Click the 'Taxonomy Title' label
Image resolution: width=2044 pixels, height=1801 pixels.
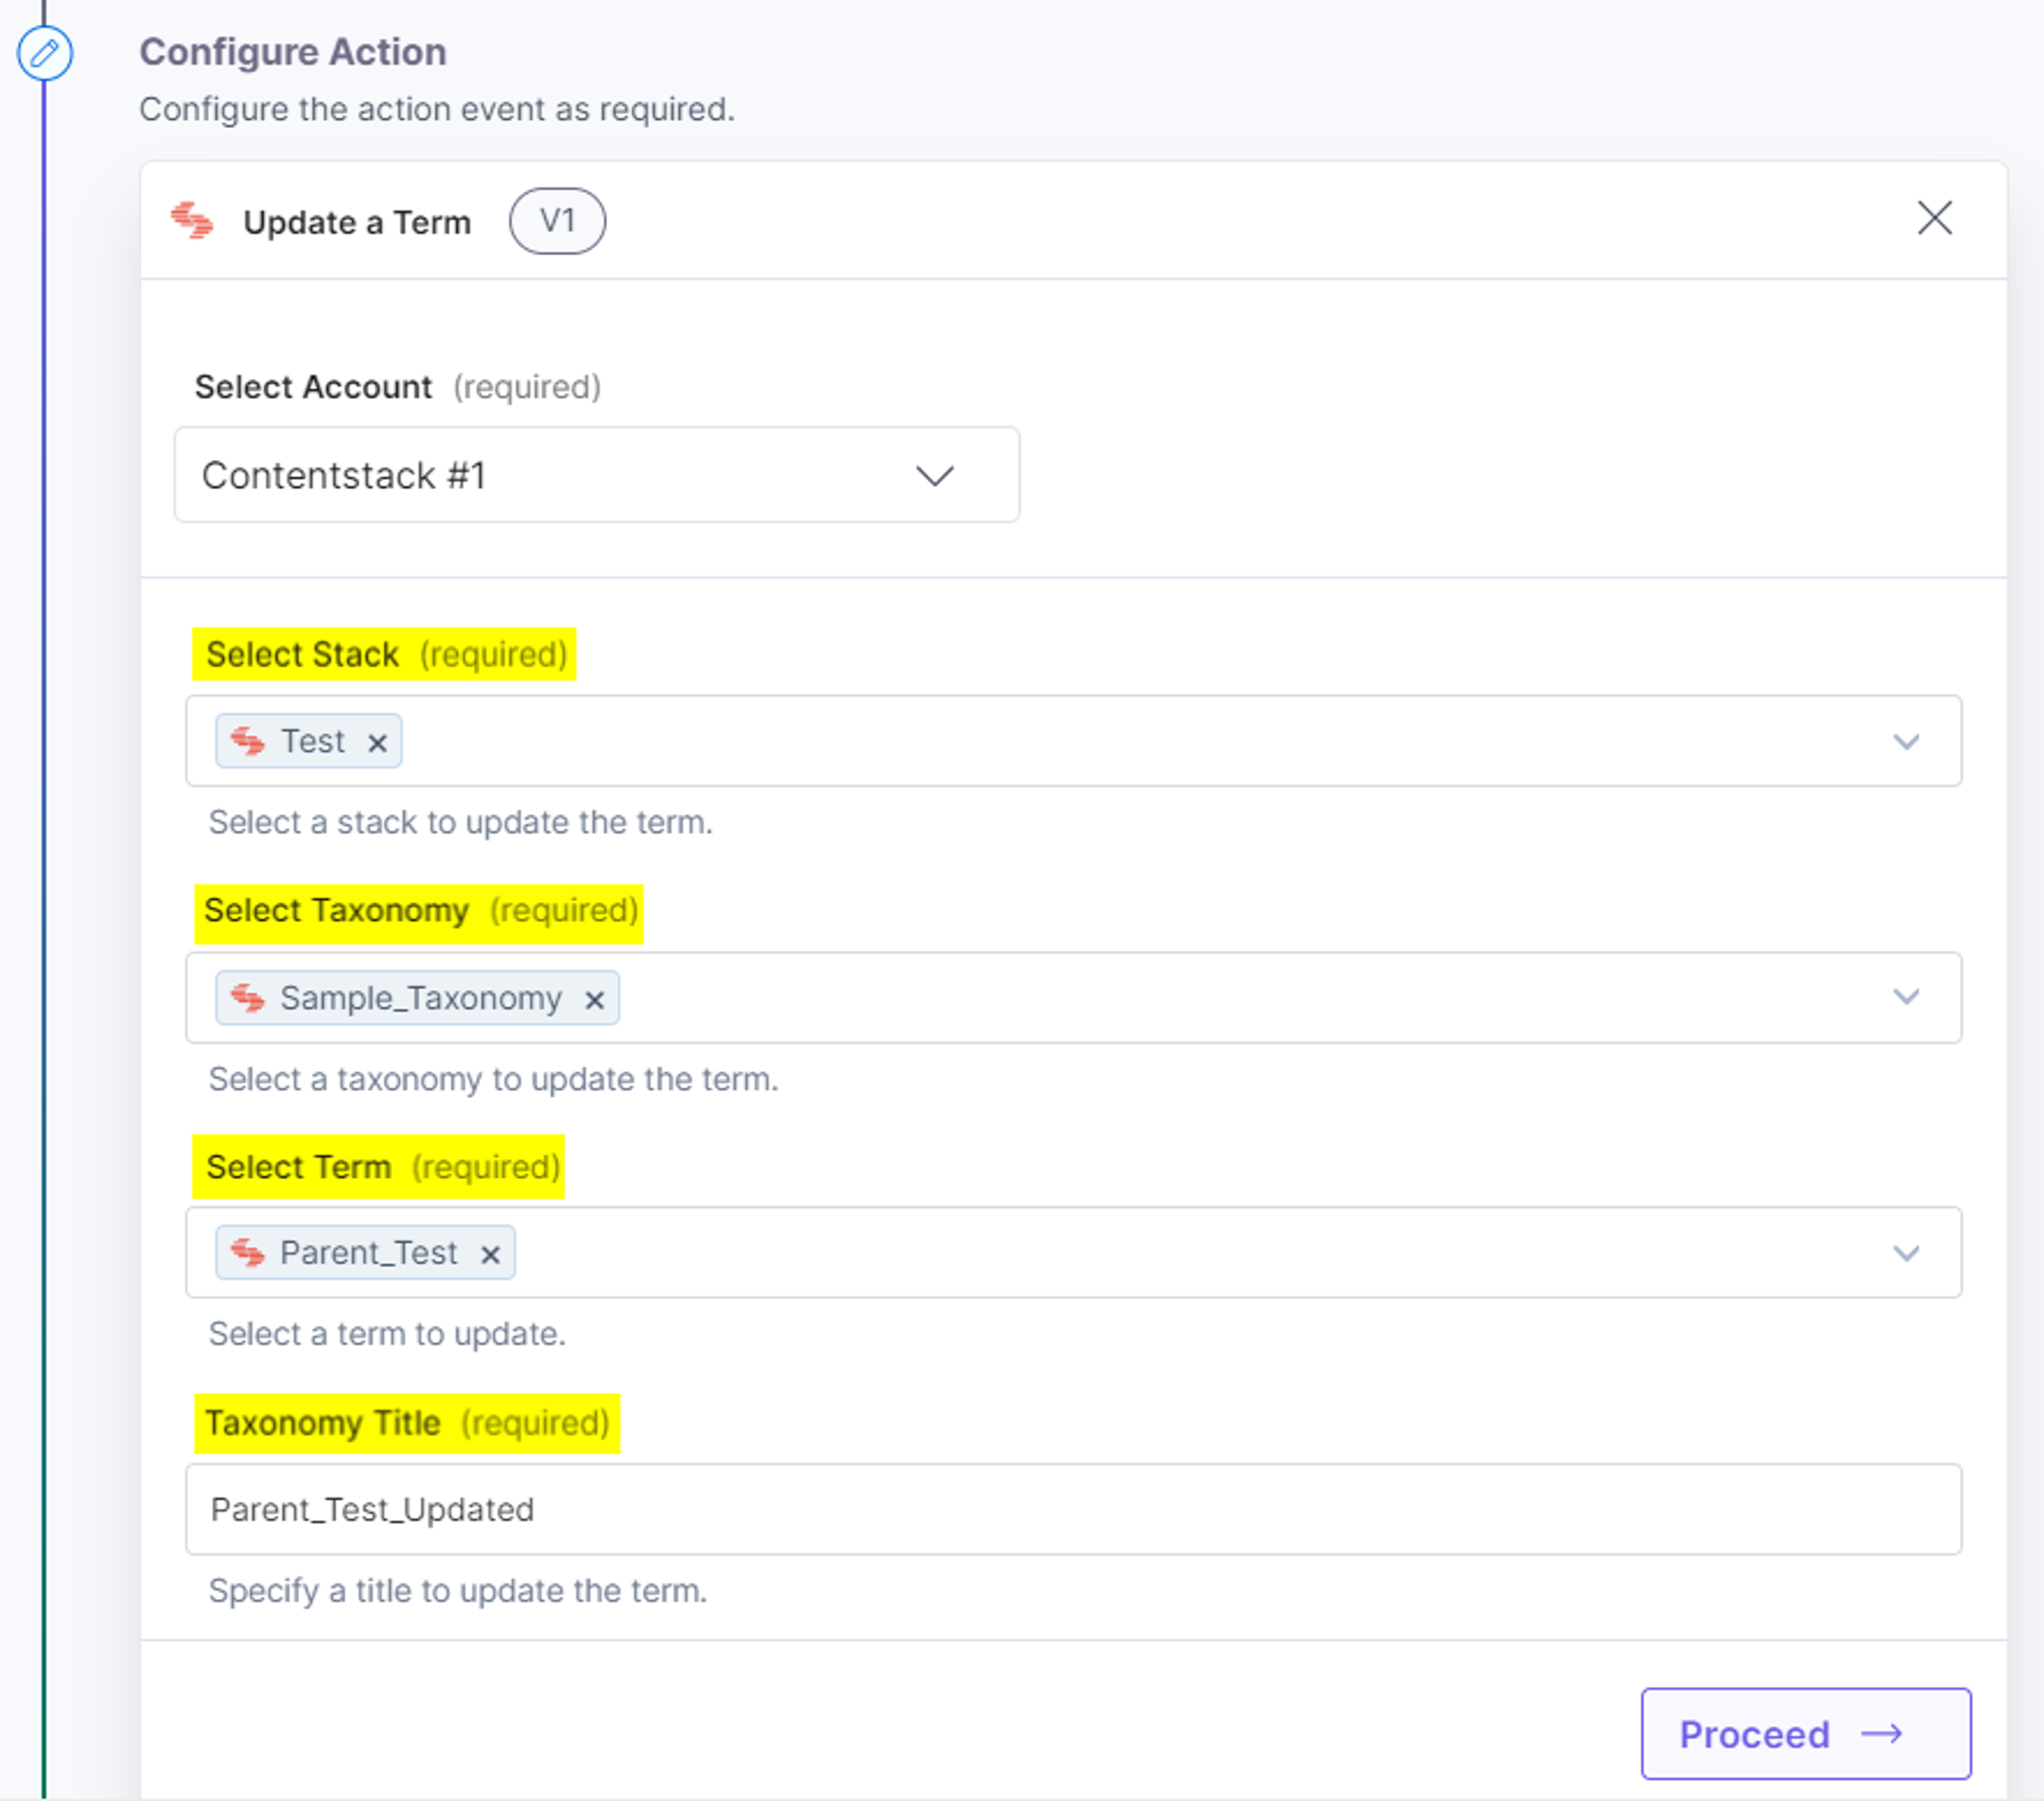(323, 1423)
